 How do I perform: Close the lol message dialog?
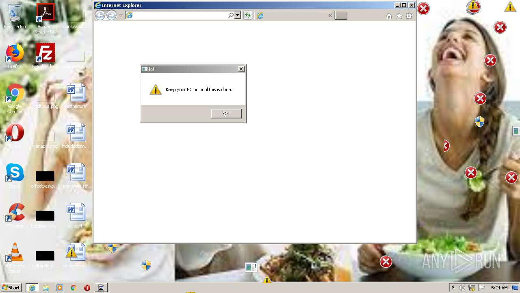coord(241,69)
